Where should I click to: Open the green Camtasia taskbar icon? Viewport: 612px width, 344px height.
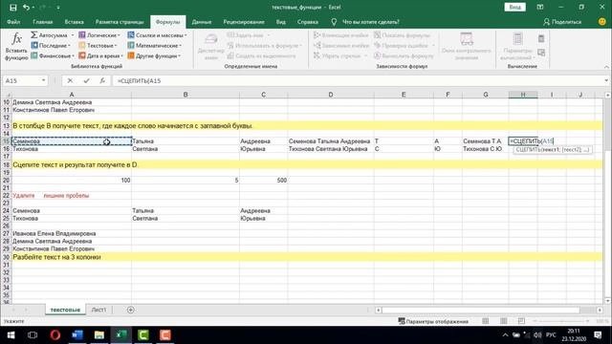(x=143, y=335)
